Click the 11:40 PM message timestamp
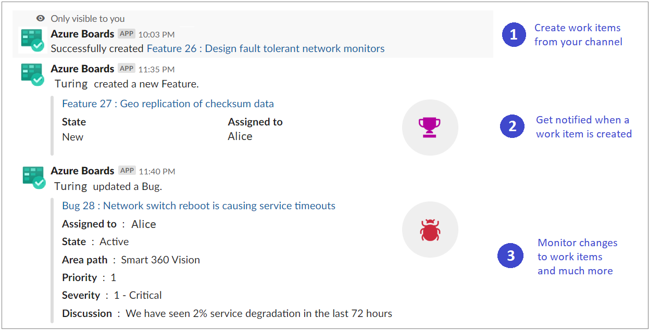Image resolution: width=649 pixels, height=330 pixels. (156, 171)
